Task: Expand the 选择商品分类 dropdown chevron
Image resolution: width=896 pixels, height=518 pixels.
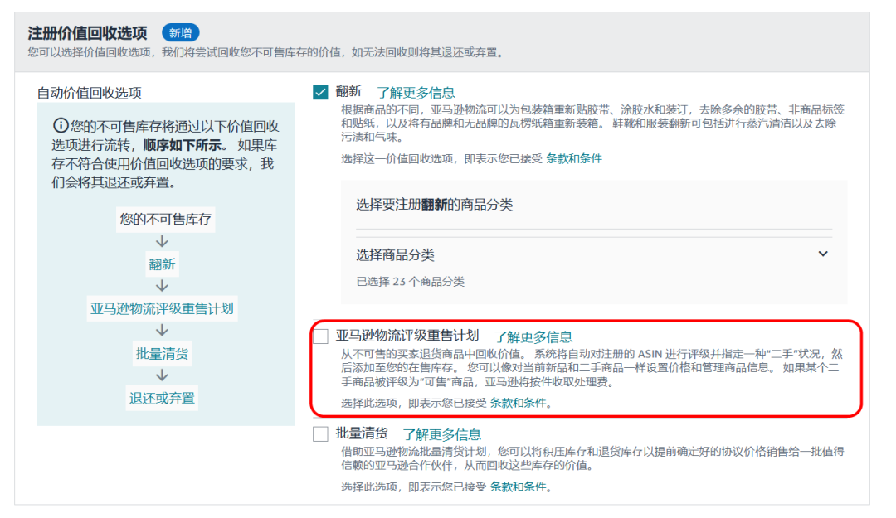Action: pyautogui.click(x=823, y=254)
